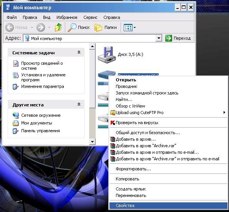Expand the address bar dropdown list
The width and height of the screenshot is (229, 212).
click(x=159, y=39)
